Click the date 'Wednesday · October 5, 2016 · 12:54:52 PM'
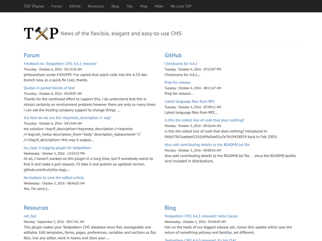Image resolution: width=322 pixels, height=241 pixels. point(54,153)
